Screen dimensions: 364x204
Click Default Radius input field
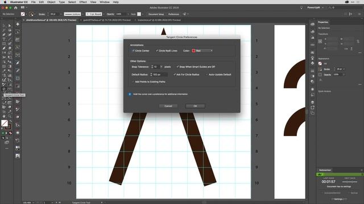(160, 74)
